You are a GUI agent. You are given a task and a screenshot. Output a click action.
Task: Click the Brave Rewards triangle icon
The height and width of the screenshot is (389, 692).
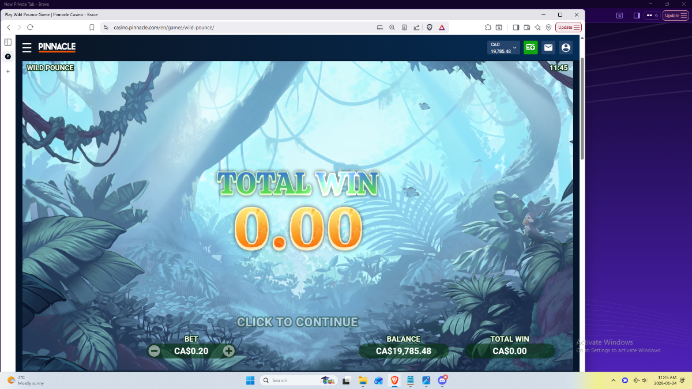click(x=442, y=27)
